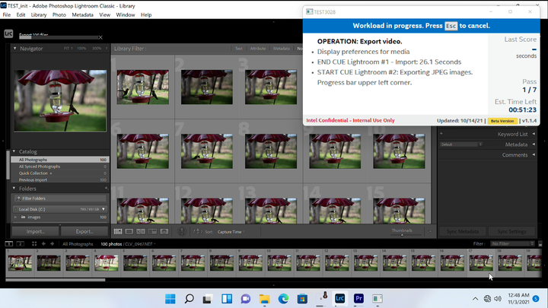This screenshot has height=308, width=548.
Task: Open the File menu
Action: (x=7, y=14)
